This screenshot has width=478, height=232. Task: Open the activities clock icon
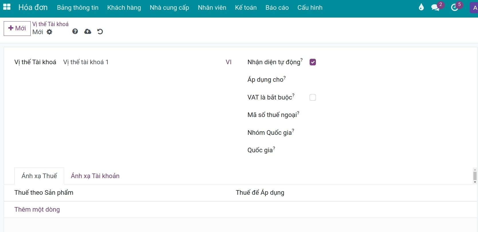455,7
